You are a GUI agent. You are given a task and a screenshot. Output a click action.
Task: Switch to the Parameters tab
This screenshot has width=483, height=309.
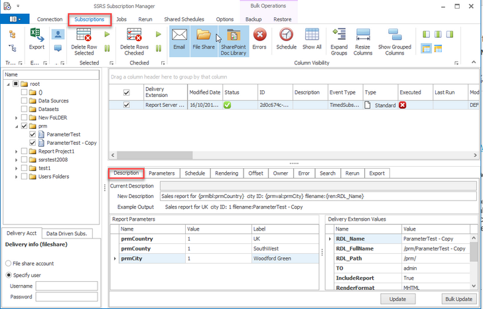tap(162, 173)
